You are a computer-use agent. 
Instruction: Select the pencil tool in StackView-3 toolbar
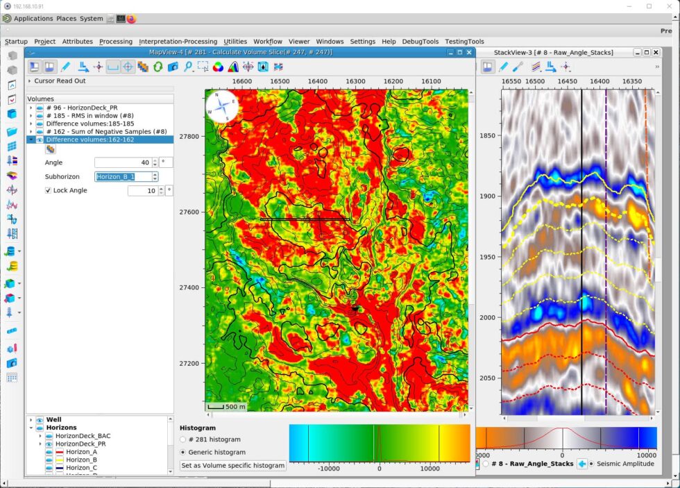504,67
